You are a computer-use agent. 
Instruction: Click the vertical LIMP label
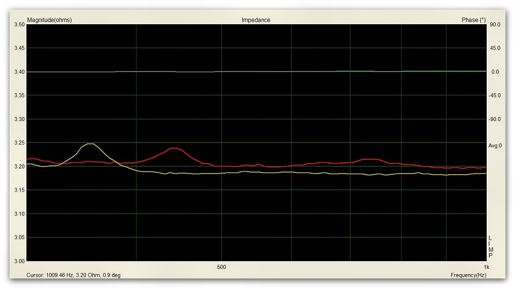490,247
